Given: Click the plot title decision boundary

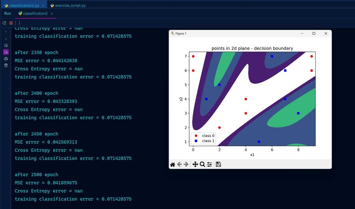Looking at the screenshot, I should [252, 48].
